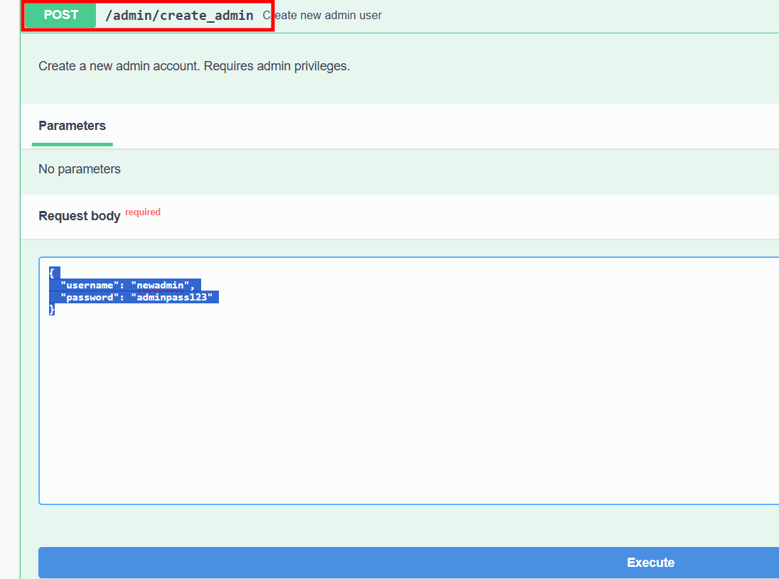Click the "adminpass123" value in JSON

click(171, 298)
